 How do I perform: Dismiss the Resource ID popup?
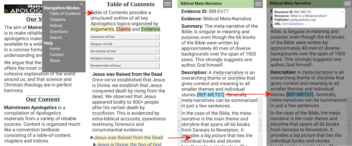point(342,12)
